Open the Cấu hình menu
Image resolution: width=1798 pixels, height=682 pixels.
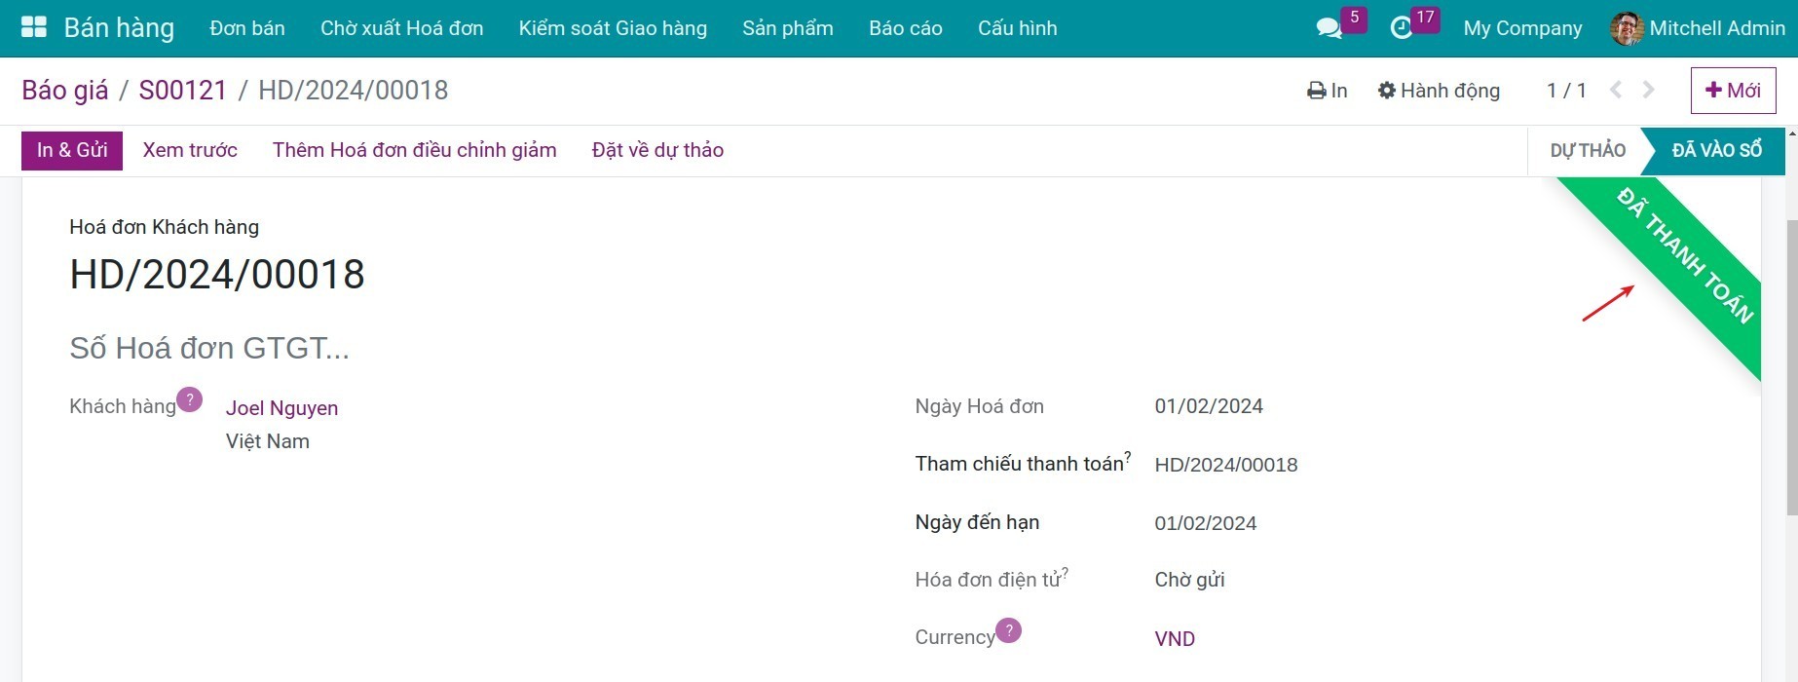coord(1018,28)
